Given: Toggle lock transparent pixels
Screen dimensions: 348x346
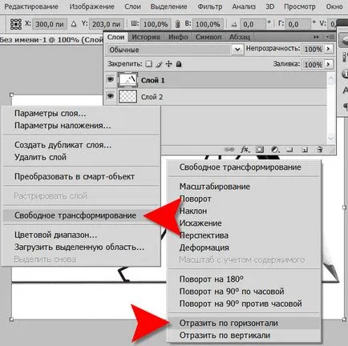Looking at the screenshot, I should pyautogui.click(x=148, y=64).
